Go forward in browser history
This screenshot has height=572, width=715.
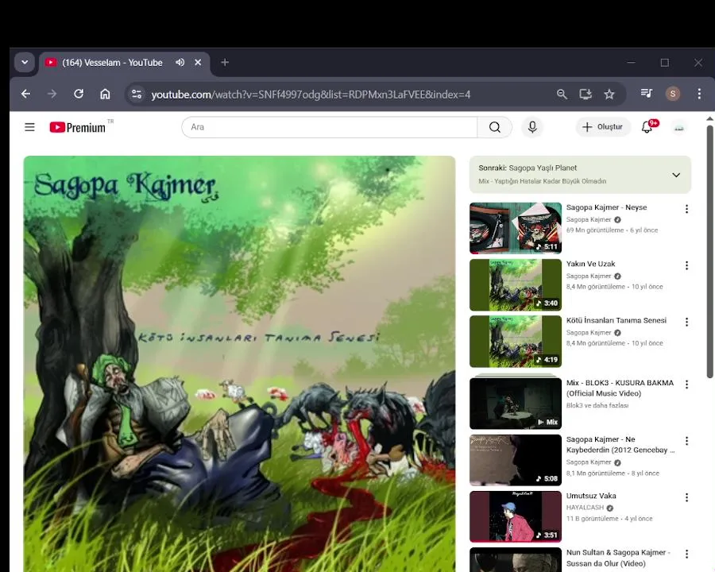coord(52,94)
